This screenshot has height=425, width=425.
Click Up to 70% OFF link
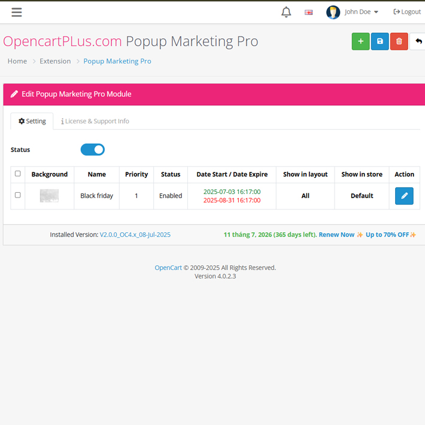point(387,235)
